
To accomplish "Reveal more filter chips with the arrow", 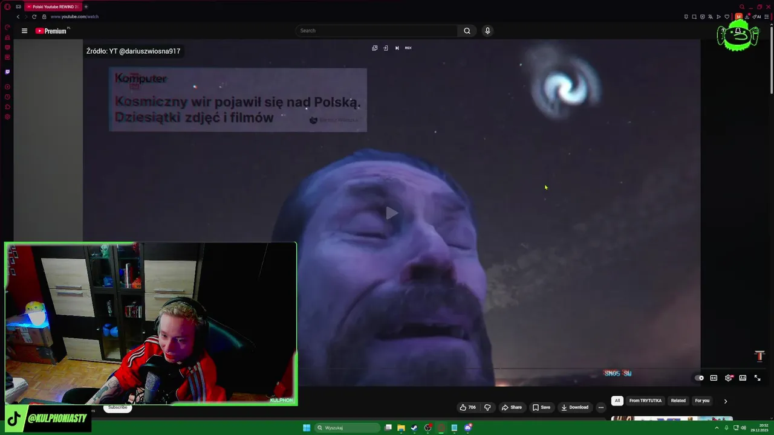I will pyautogui.click(x=726, y=401).
